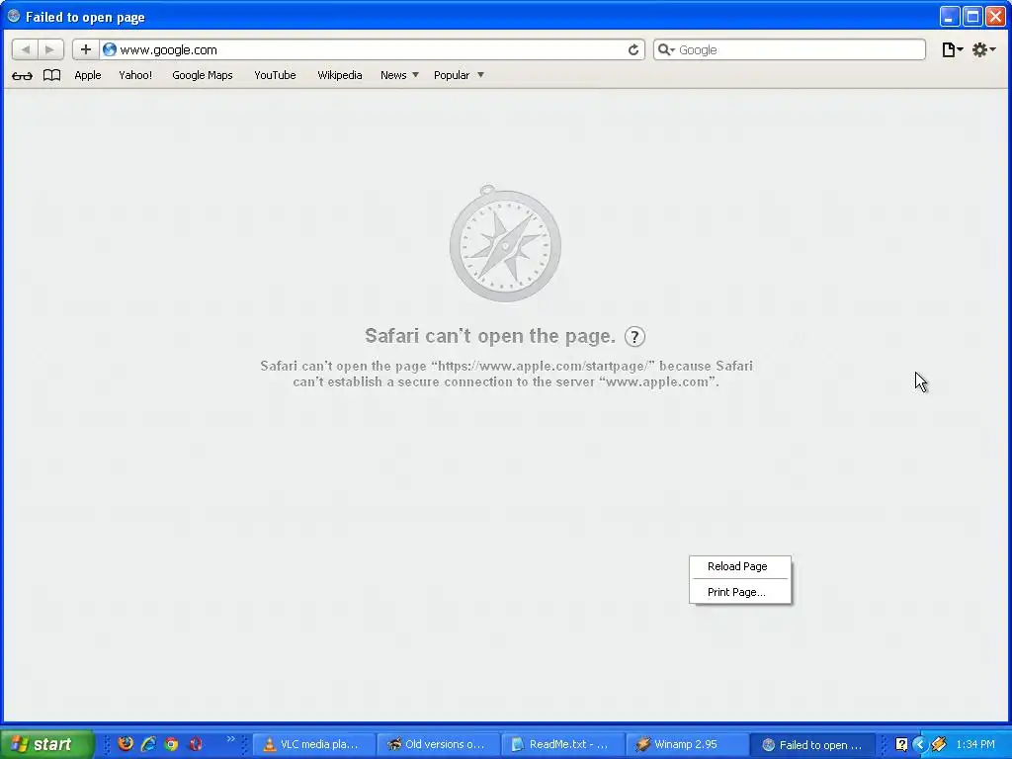The width and height of the screenshot is (1012, 759).
Task: Click the Failed to open taskbar button
Action: (812, 745)
